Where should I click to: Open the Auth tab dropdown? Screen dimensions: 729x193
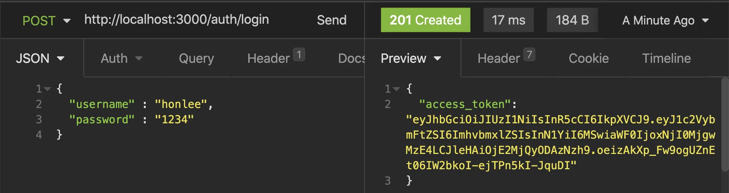click(x=121, y=59)
